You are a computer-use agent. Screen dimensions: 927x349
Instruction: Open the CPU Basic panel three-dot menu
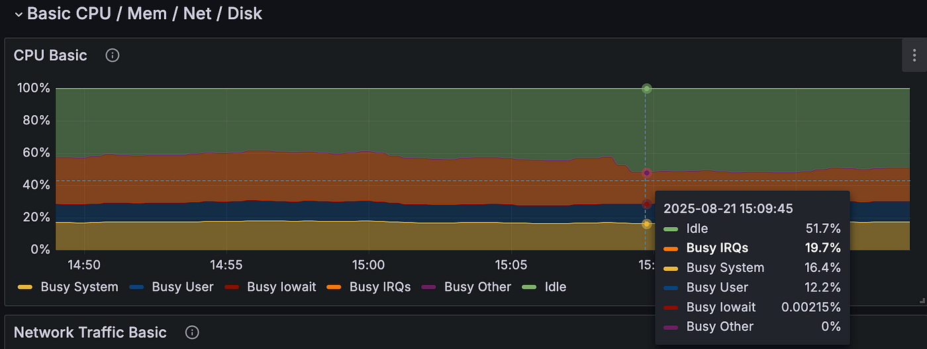pyautogui.click(x=914, y=55)
